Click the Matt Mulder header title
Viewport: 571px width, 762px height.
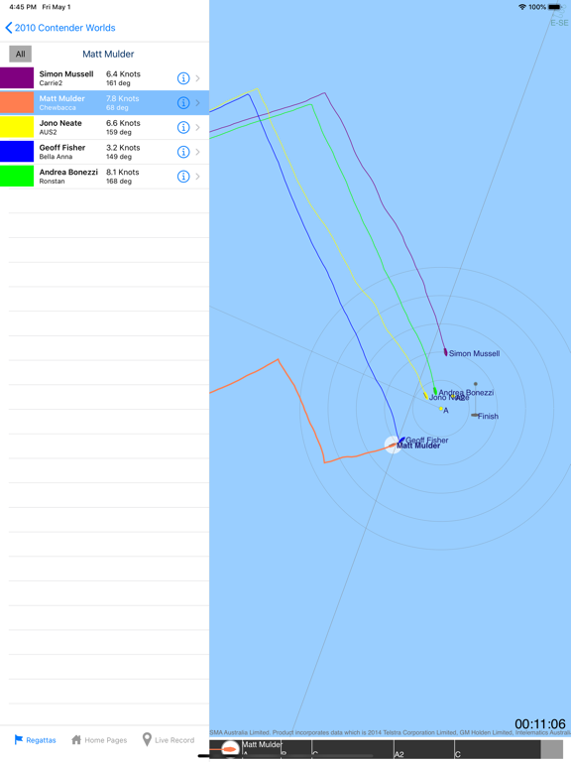(108, 54)
